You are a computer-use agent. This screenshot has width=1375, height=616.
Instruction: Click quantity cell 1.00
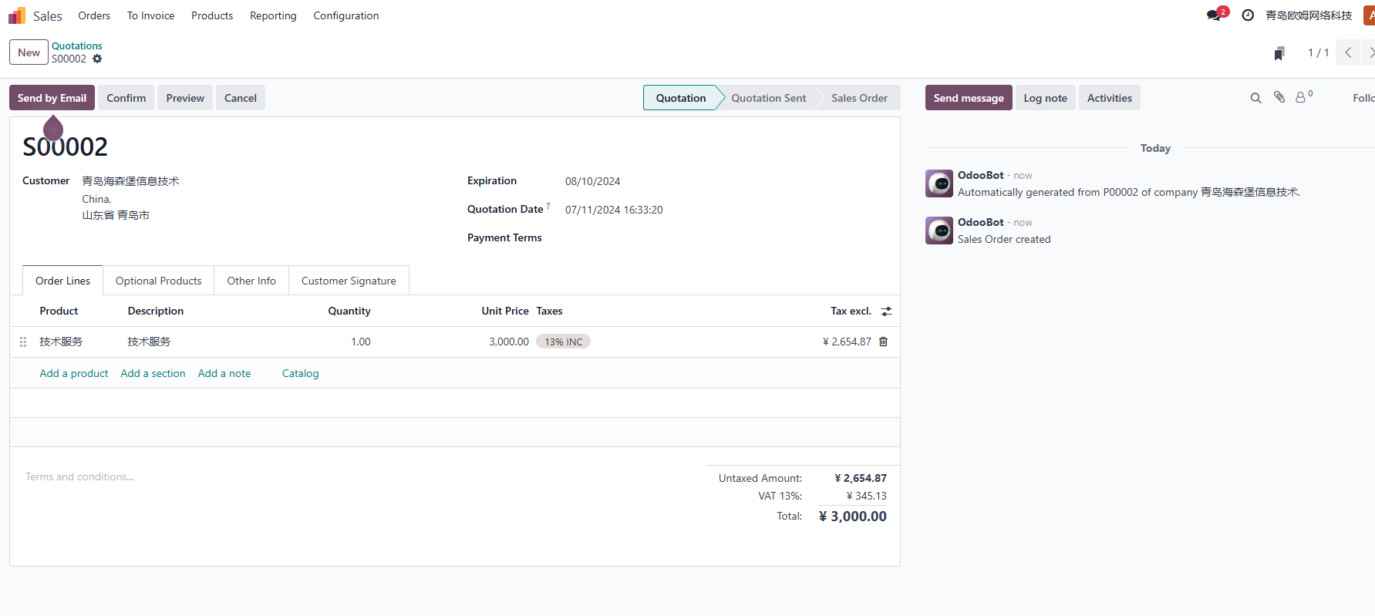360,342
